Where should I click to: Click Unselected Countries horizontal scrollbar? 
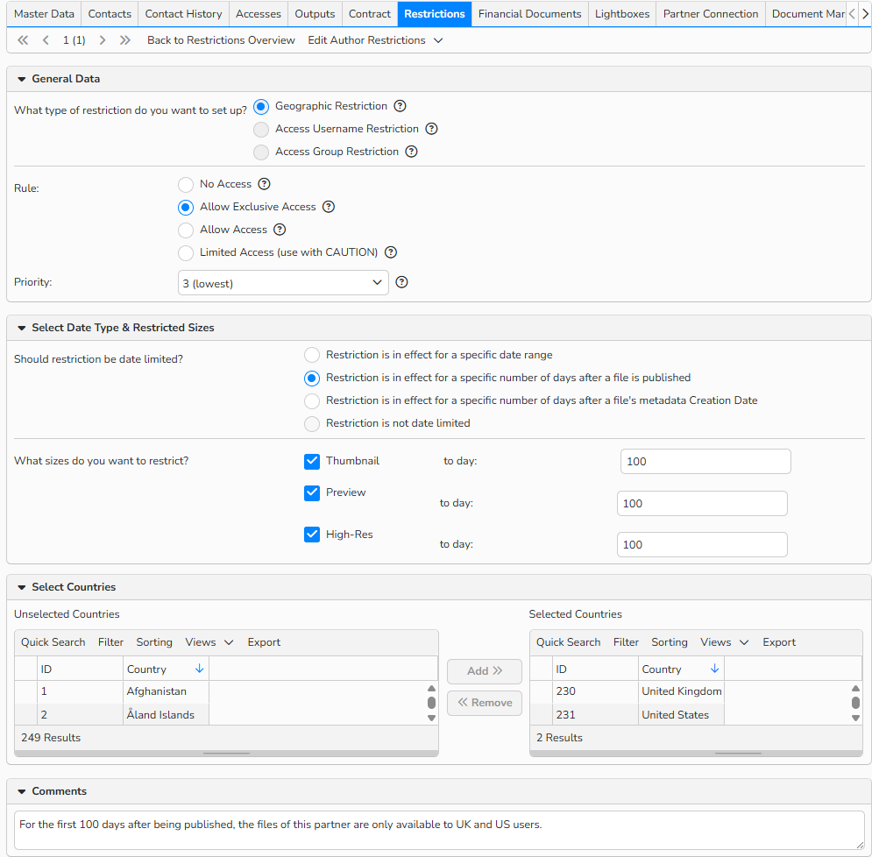pos(226,754)
